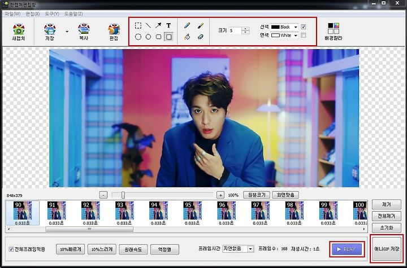This screenshot has width=407, height=268.
Task: Select the pencil drawing tool
Action: tap(187, 25)
